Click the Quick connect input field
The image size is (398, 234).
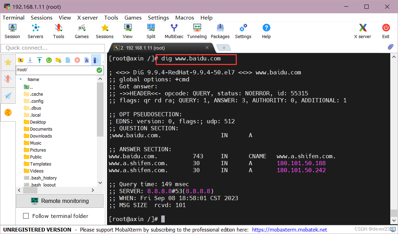tap(53, 48)
